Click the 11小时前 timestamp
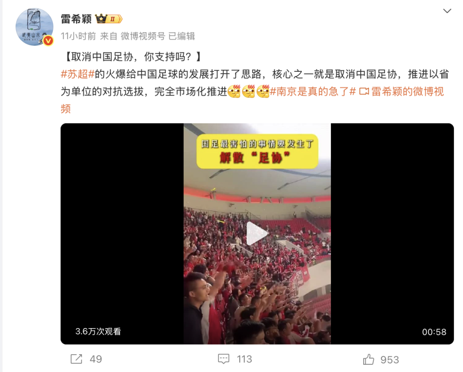Image resolution: width=463 pixels, height=372 pixels. 79,36
